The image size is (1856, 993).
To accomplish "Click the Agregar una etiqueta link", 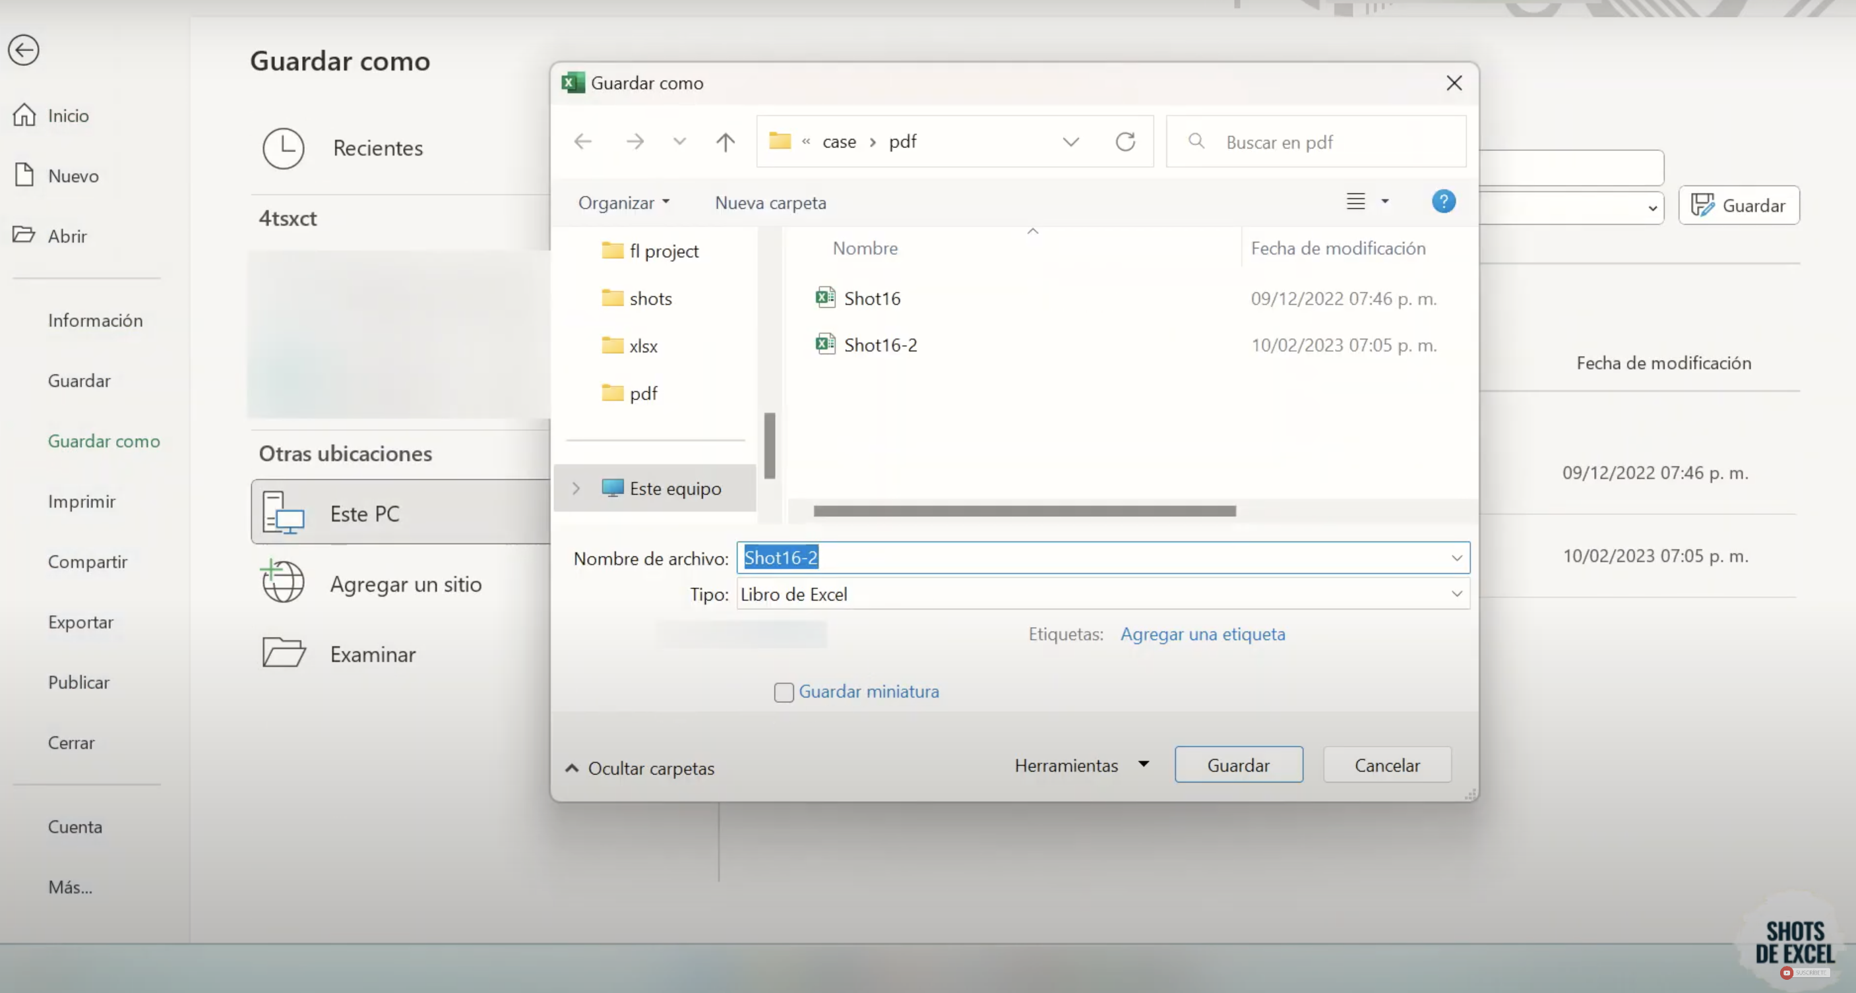I will tap(1202, 634).
